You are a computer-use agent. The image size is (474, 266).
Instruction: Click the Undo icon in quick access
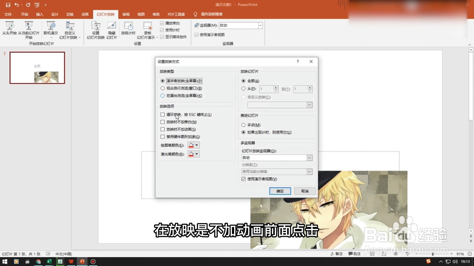pyautogui.click(x=17, y=5)
